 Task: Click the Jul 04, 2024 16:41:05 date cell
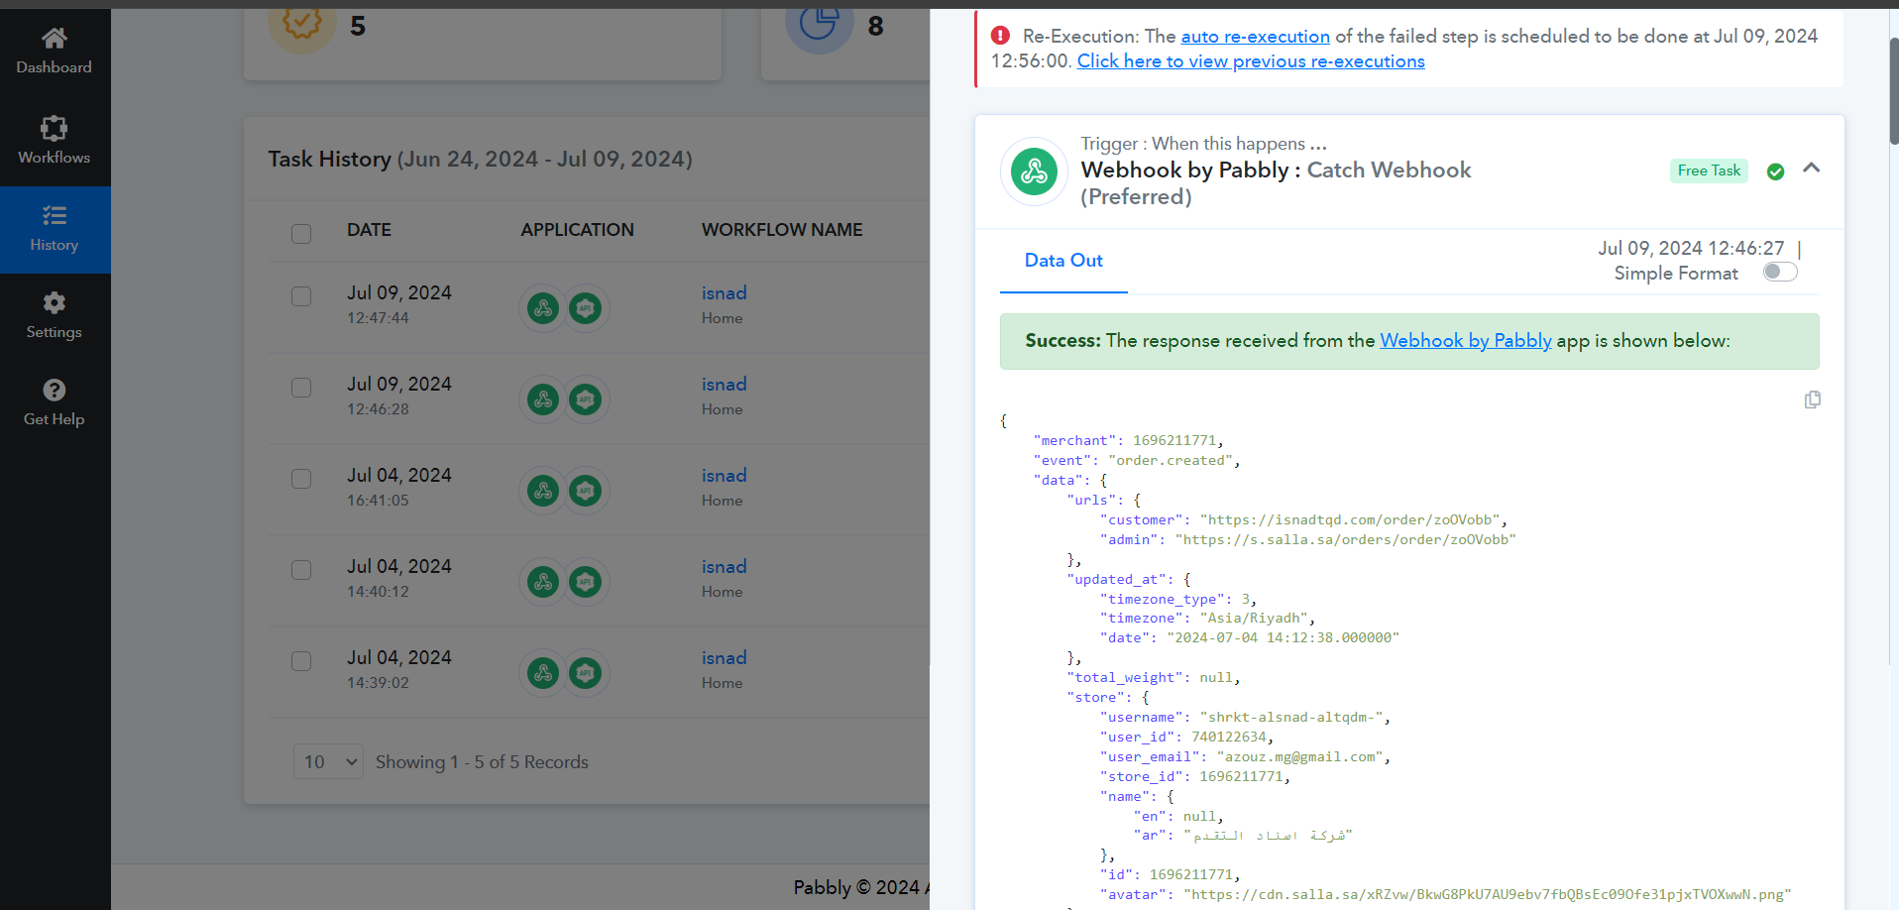pos(399,487)
